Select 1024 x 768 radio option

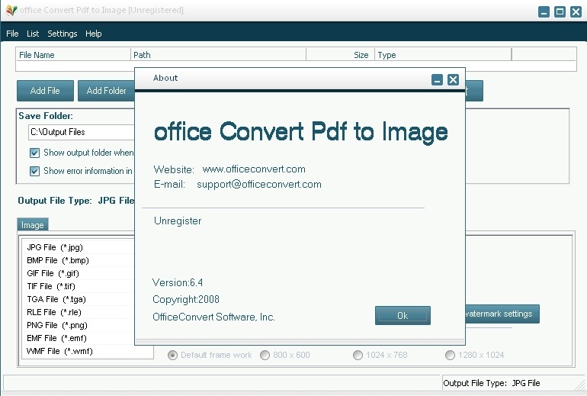click(x=358, y=355)
